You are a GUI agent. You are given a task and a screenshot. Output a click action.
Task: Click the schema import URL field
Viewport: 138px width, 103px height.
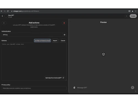(42, 41)
